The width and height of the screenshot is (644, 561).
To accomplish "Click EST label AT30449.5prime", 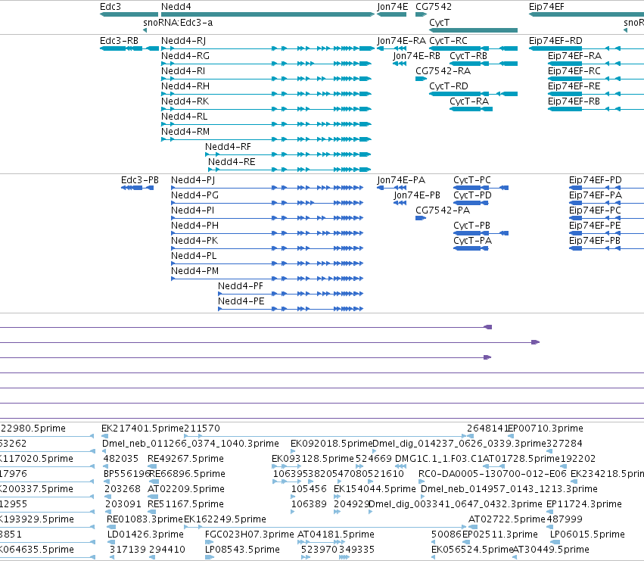I will (x=551, y=550).
